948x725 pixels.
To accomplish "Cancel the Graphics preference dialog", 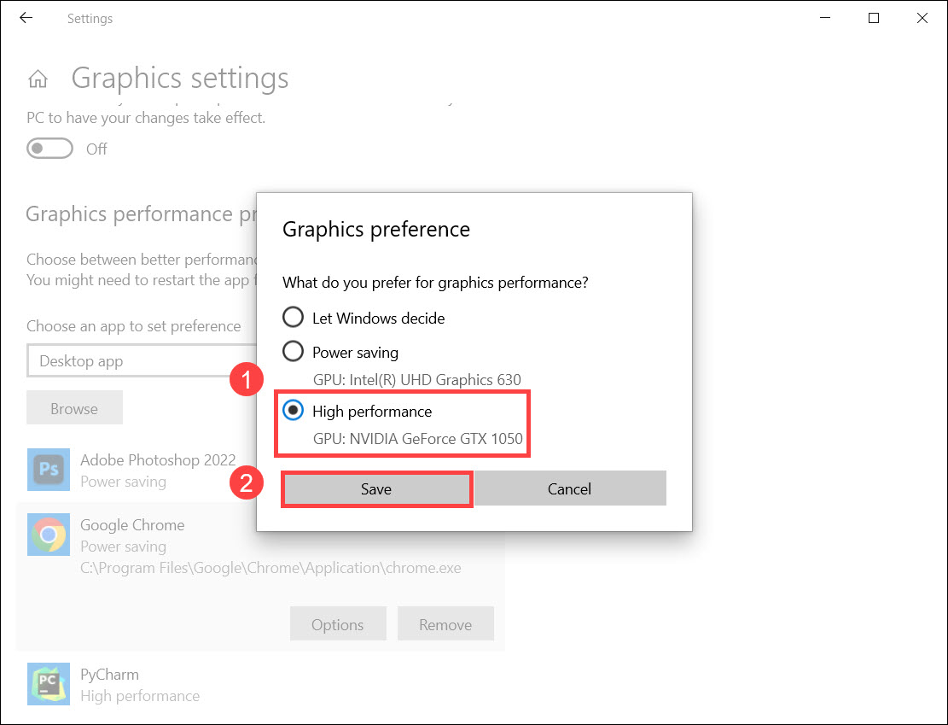I will coord(569,489).
